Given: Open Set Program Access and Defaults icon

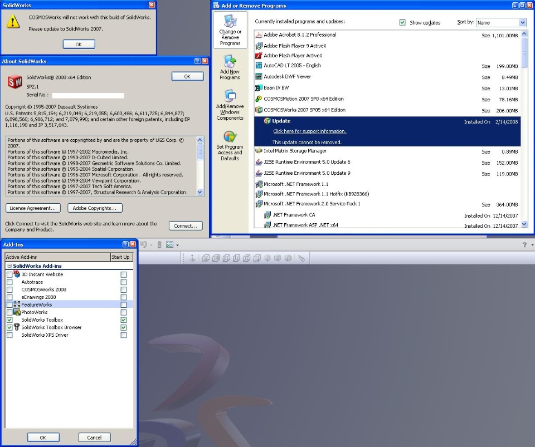Looking at the screenshot, I should (230, 136).
